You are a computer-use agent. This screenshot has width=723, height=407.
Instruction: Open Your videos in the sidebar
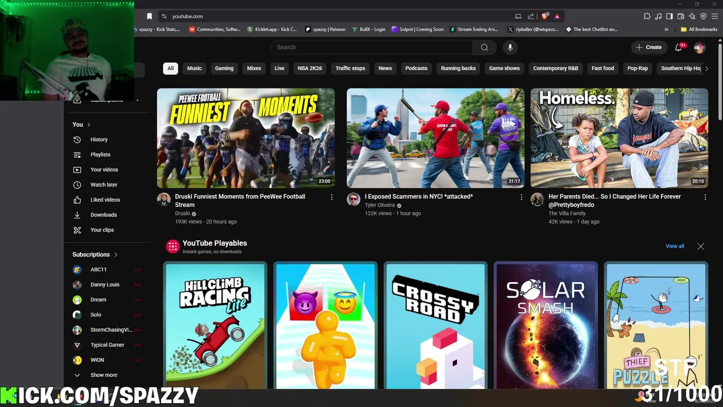point(104,170)
